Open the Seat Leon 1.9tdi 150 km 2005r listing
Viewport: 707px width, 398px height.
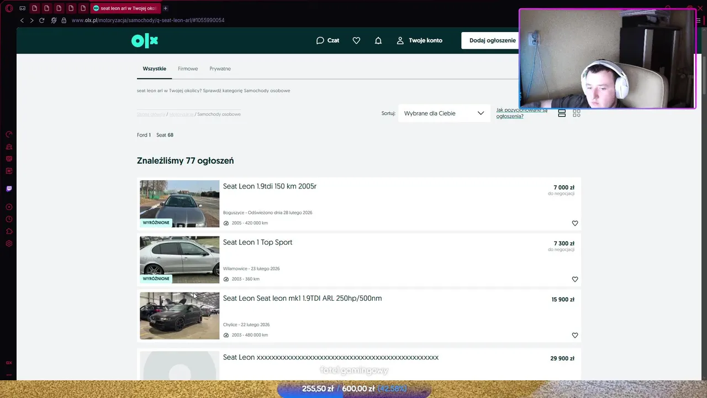[x=270, y=186]
